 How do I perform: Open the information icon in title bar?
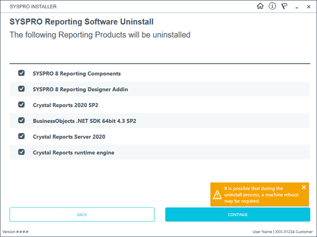[272, 6]
